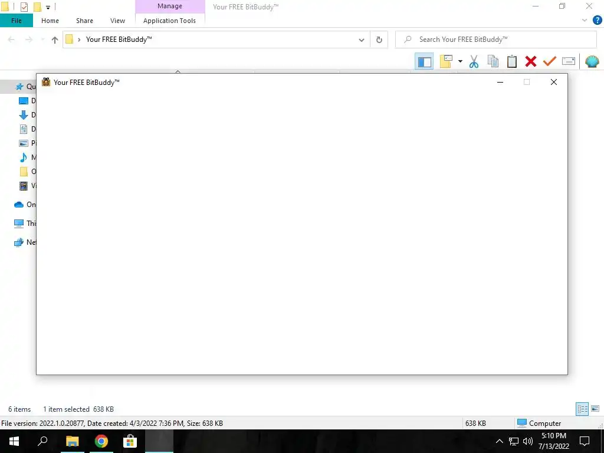Click the BitBuddy gift icon in dialog title
Viewport: 604px width, 453px height.
[46, 82]
